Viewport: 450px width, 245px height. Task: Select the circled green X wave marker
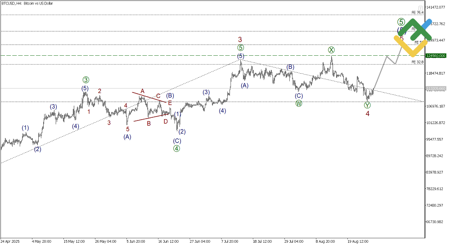331,50
